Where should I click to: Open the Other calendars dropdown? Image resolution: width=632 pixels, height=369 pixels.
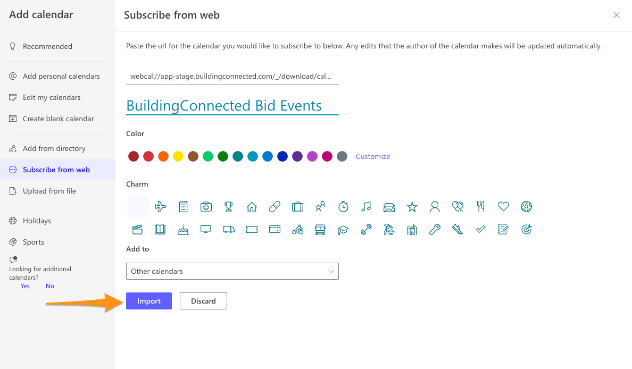[232, 271]
